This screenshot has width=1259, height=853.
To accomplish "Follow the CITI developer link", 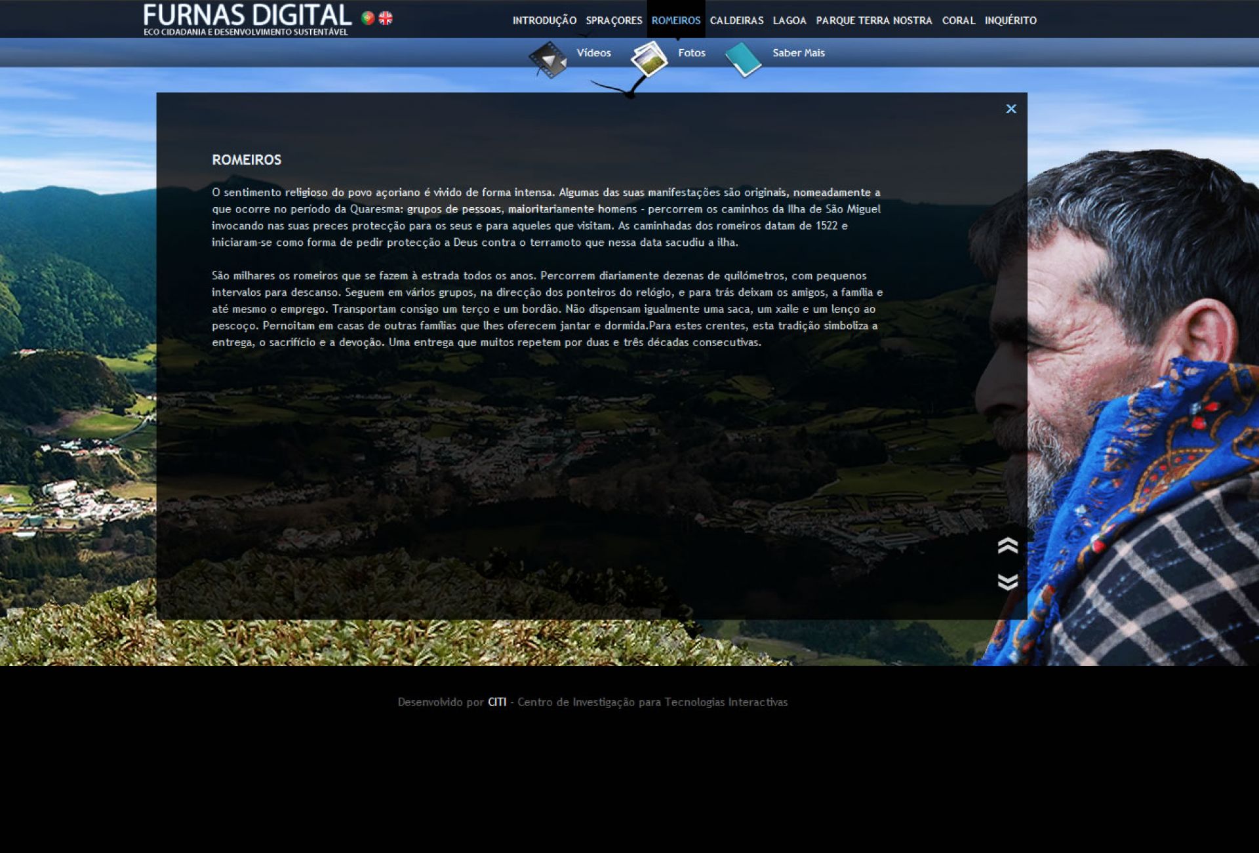I will pyautogui.click(x=497, y=702).
